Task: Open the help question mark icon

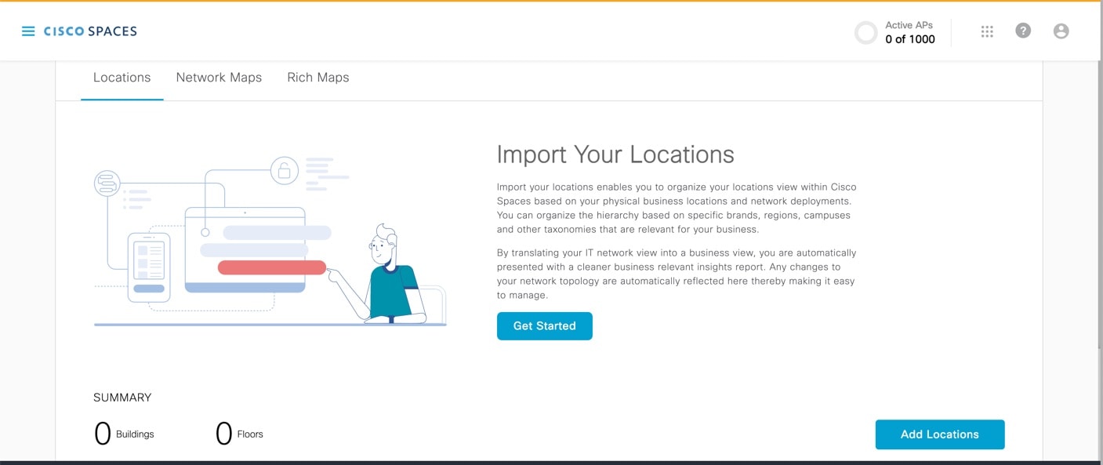Action: [1023, 31]
